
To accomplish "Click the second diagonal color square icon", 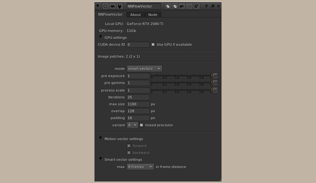I will pos(175,6).
